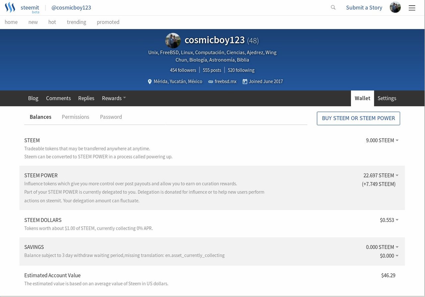This screenshot has height=297, width=425.
Task: Click the cosmicboy123 profile picture
Action: click(173, 41)
